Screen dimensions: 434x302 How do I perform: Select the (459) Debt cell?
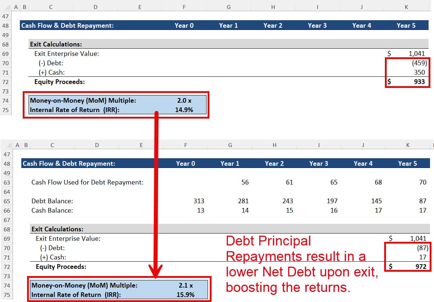point(419,63)
